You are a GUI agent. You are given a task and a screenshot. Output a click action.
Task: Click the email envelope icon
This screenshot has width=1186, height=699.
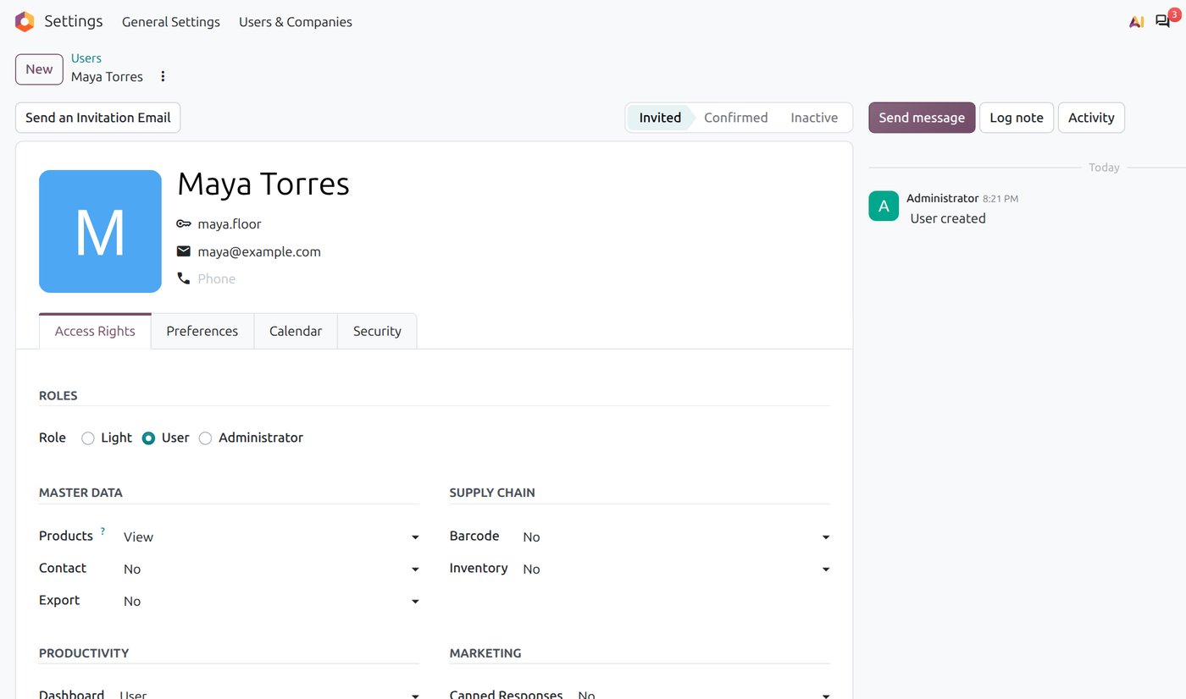pos(184,251)
